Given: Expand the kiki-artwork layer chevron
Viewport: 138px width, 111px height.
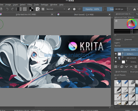Looking at the screenshot, I should point(122,59).
